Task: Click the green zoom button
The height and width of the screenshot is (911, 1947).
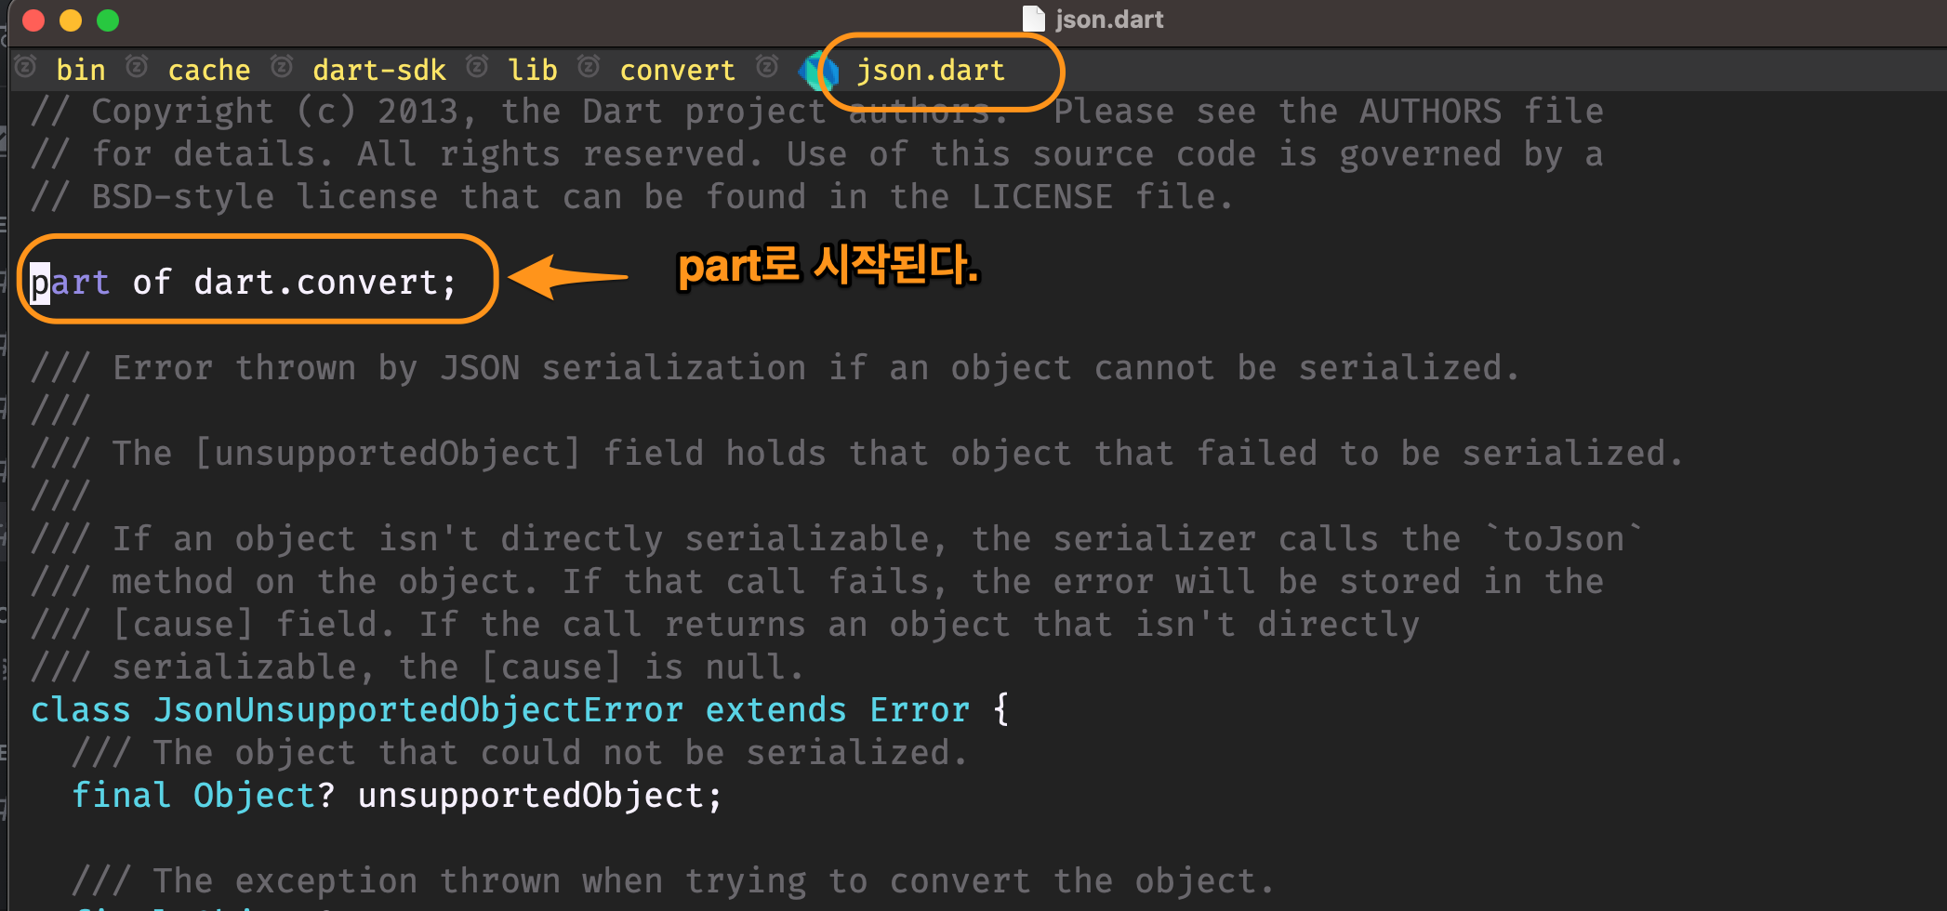Action: coord(108,20)
